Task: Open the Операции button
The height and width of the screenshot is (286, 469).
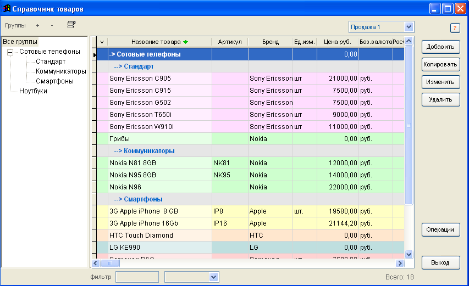Action: click(x=440, y=230)
